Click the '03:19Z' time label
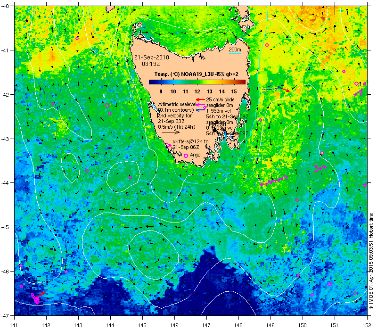The height and width of the screenshot is (330, 377). (151, 64)
